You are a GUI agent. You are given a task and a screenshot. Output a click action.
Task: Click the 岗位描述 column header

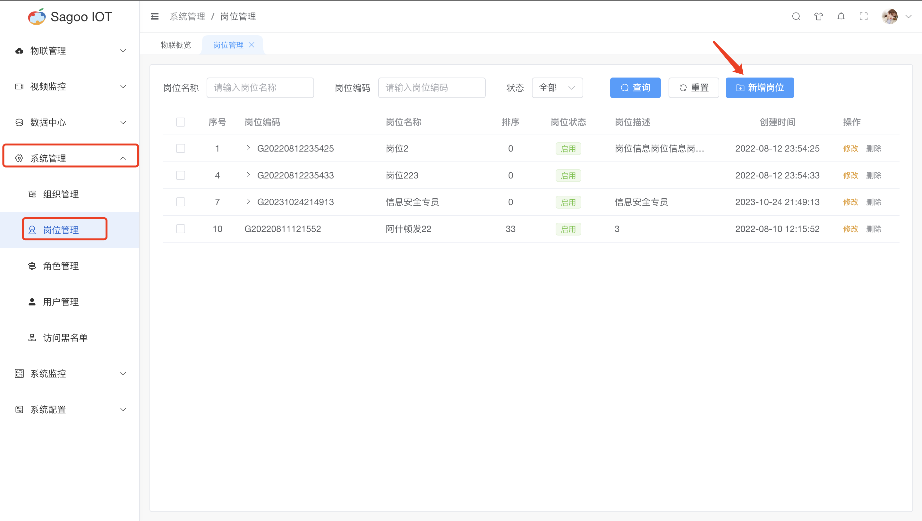coord(633,122)
